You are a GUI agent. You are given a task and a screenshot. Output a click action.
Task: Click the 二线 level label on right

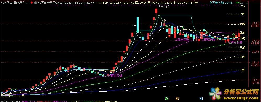tap(242, 57)
